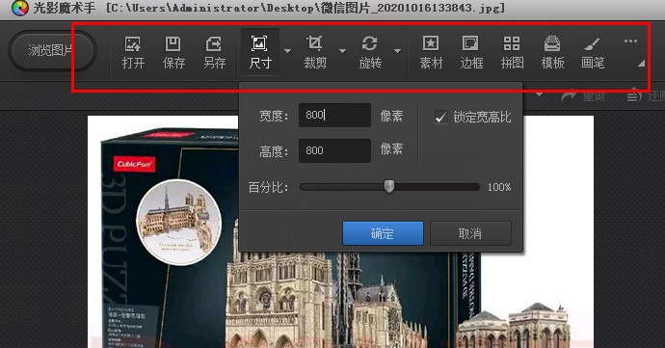Viewport: 665px width, 348px height.
Task: Expand the 裁剪 dropdown arrow
Action: pyautogui.click(x=342, y=51)
